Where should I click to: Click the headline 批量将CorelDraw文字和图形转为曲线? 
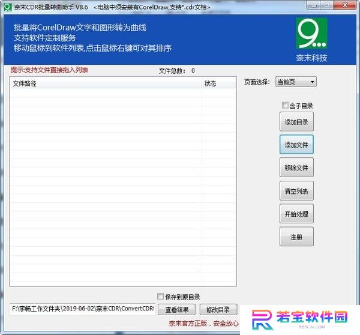click(x=80, y=28)
